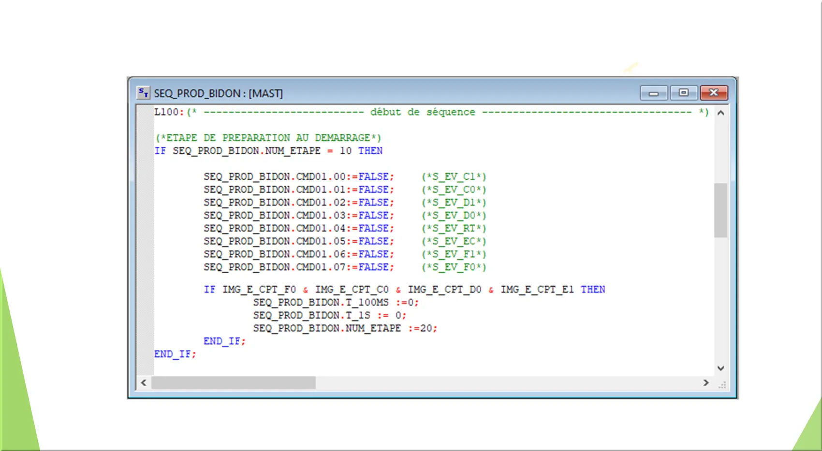Click the SEQ_PROD_BIDON.T_1S := 0 line
This screenshot has height=451, width=822.
tap(330, 315)
